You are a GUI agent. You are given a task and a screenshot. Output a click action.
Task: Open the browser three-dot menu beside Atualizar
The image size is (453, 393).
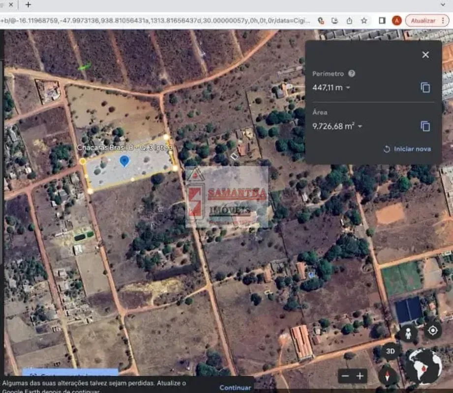[x=443, y=21]
